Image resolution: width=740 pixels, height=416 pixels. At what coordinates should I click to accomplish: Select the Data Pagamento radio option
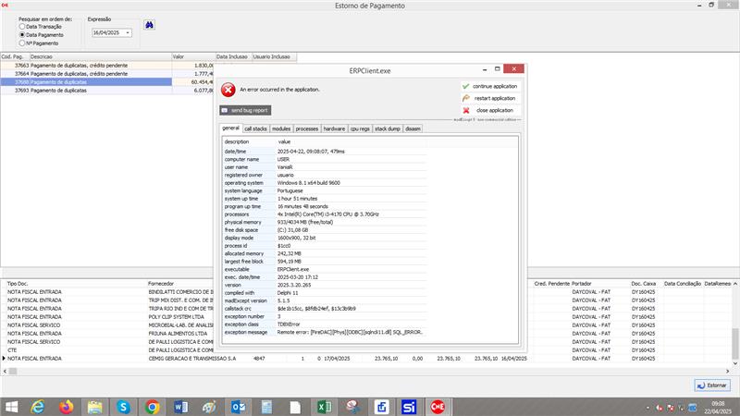point(22,34)
